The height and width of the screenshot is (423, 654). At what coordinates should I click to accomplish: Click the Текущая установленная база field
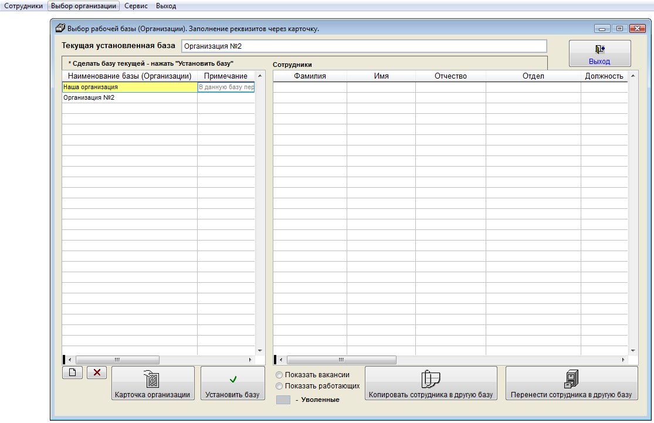[x=364, y=46]
